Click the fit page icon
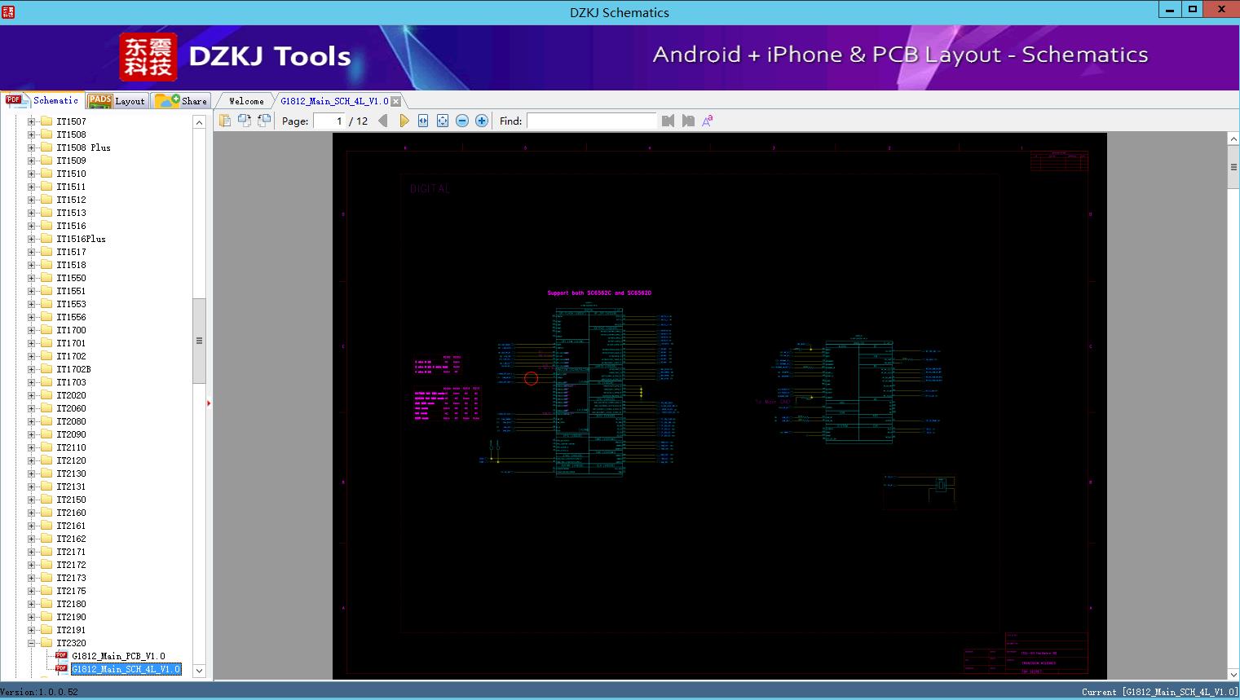 tap(443, 121)
